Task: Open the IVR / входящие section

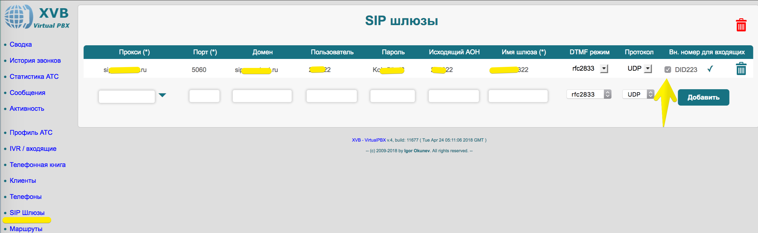Action: pyautogui.click(x=33, y=148)
